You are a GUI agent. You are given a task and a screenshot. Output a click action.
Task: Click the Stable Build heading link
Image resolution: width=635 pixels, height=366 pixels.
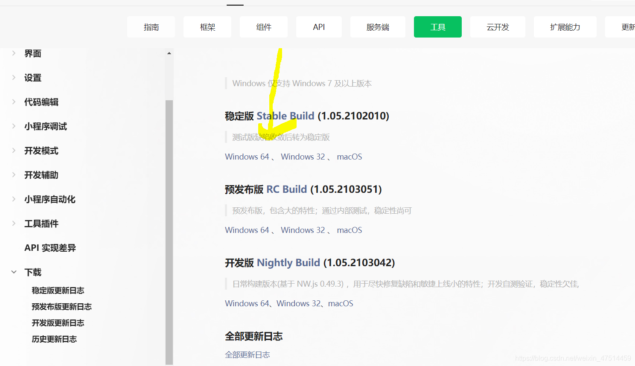point(285,116)
